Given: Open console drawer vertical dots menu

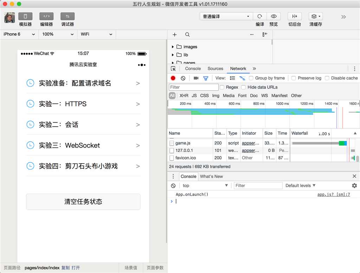Looking at the screenshot, I should click(173, 176).
